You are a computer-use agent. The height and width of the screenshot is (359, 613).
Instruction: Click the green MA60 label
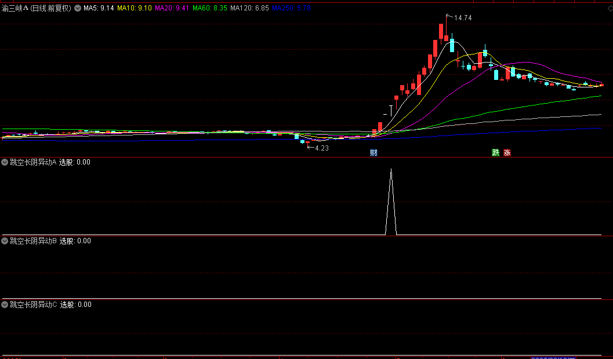pyautogui.click(x=209, y=8)
